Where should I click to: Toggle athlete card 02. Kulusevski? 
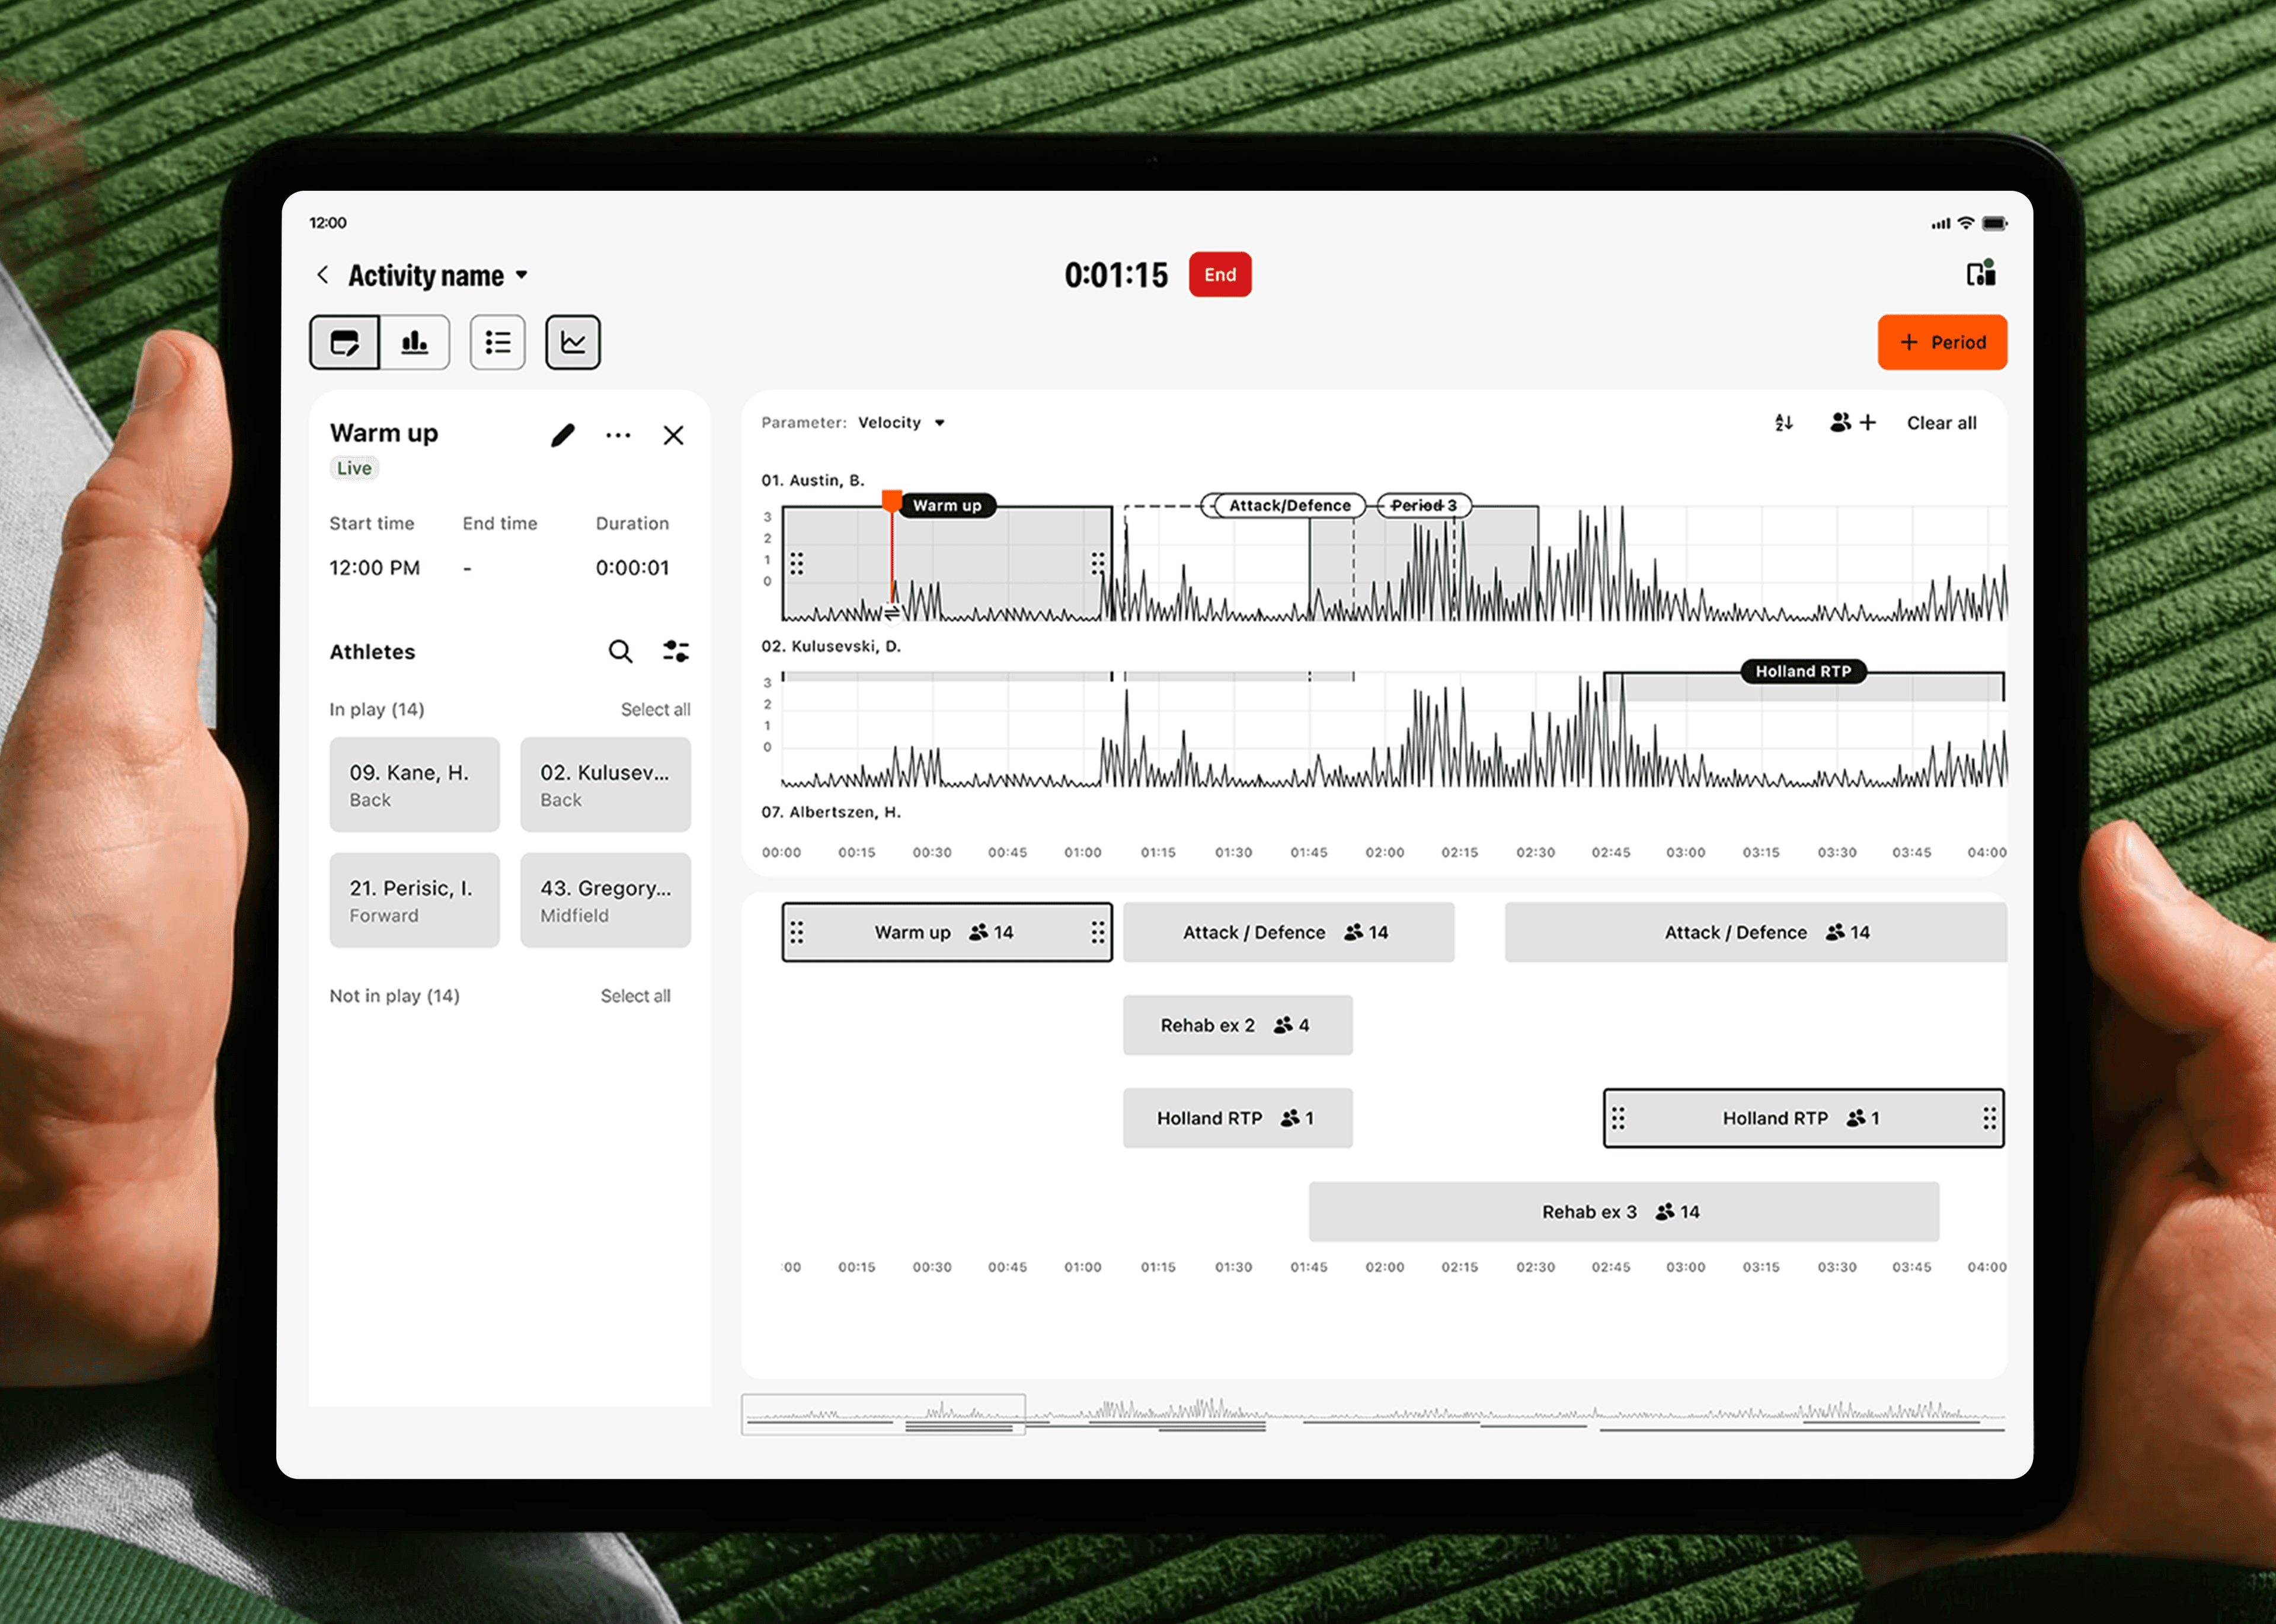click(x=606, y=785)
